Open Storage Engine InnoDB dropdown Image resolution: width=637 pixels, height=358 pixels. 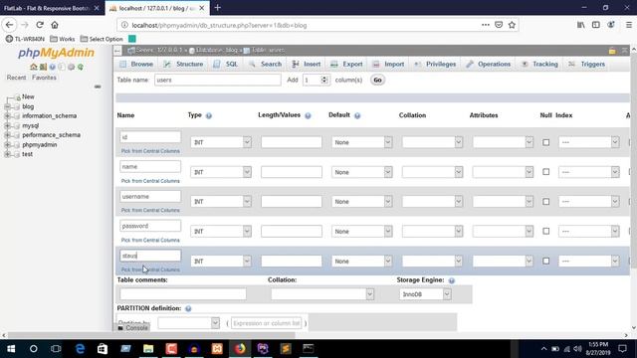pos(425,294)
